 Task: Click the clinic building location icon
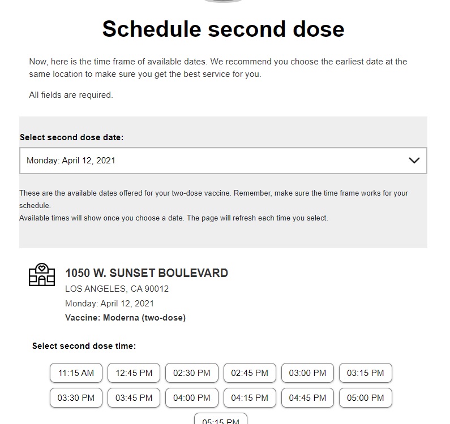tap(42, 274)
